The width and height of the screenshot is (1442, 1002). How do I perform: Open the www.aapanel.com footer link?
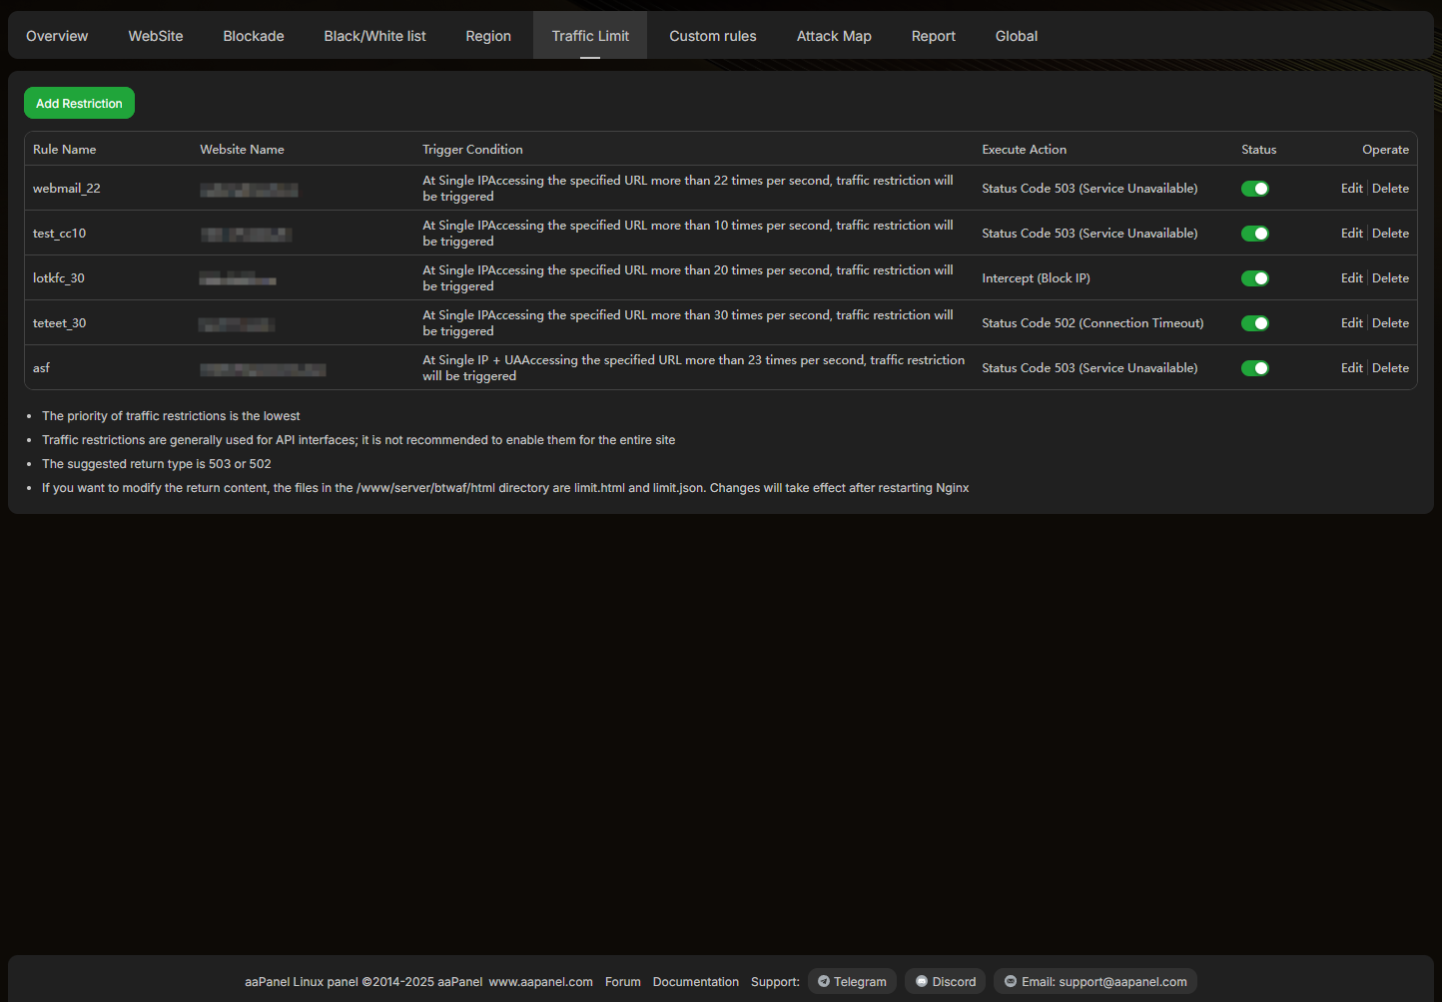click(x=540, y=982)
